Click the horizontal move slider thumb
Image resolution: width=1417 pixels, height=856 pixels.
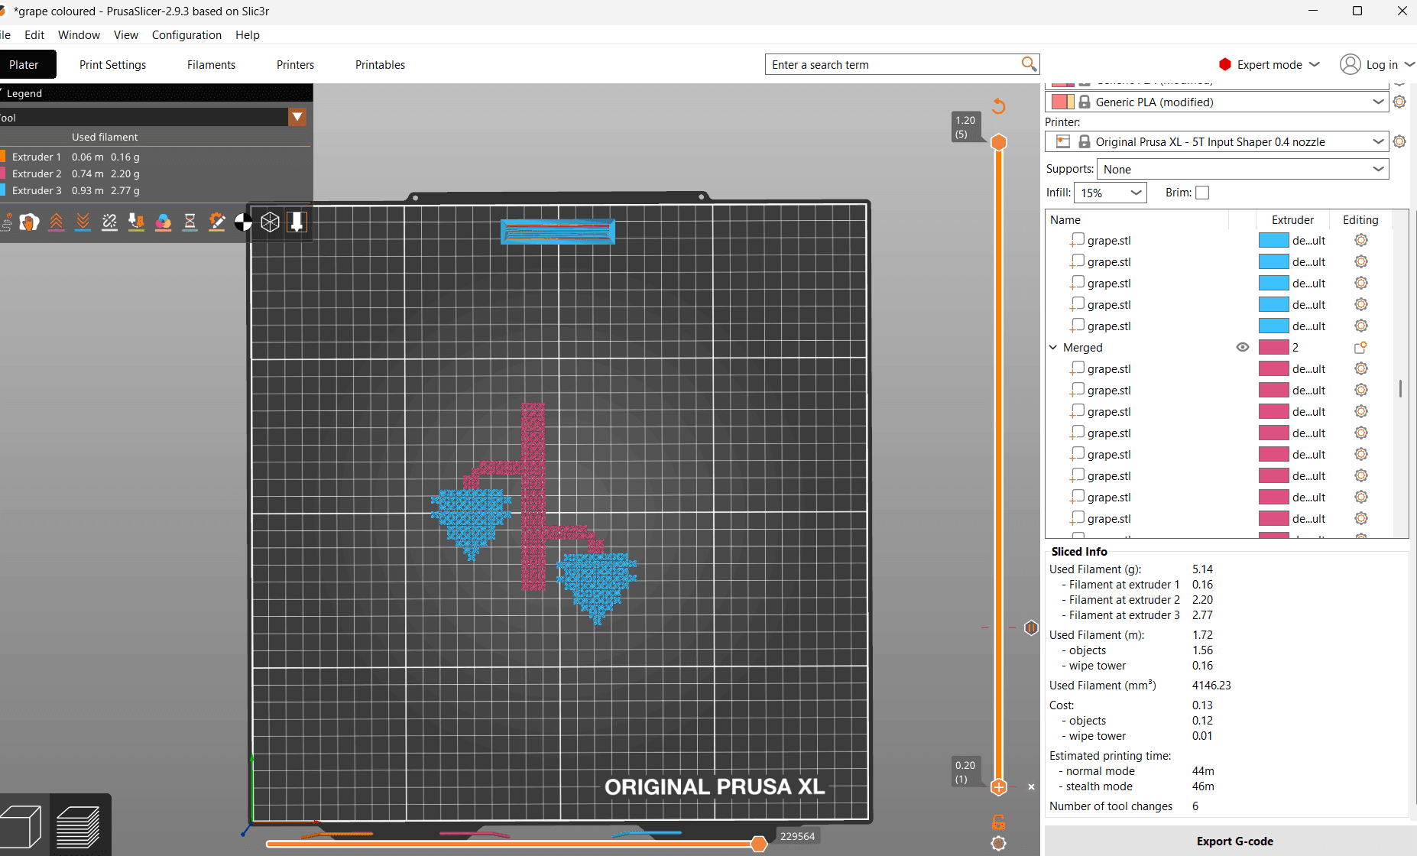[758, 844]
